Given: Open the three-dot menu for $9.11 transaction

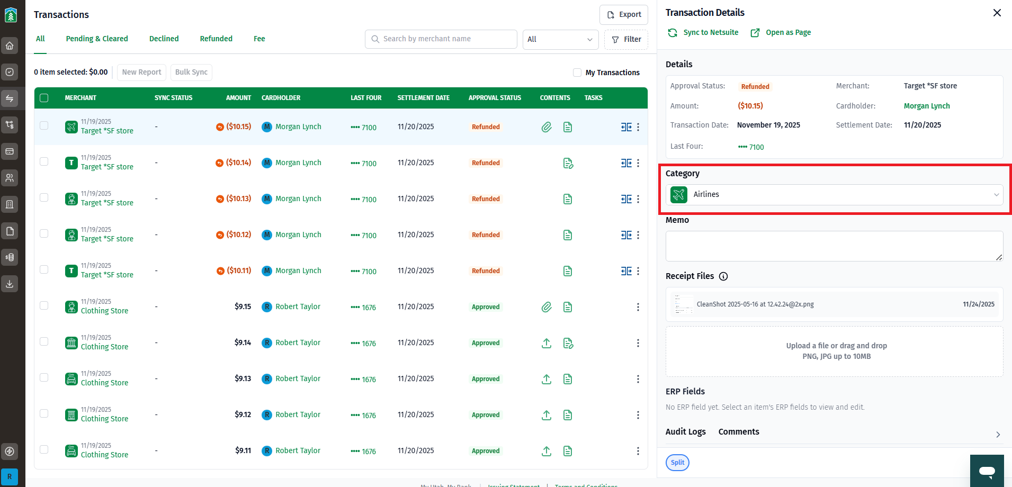Looking at the screenshot, I should pyautogui.click(x=638, y=451).
